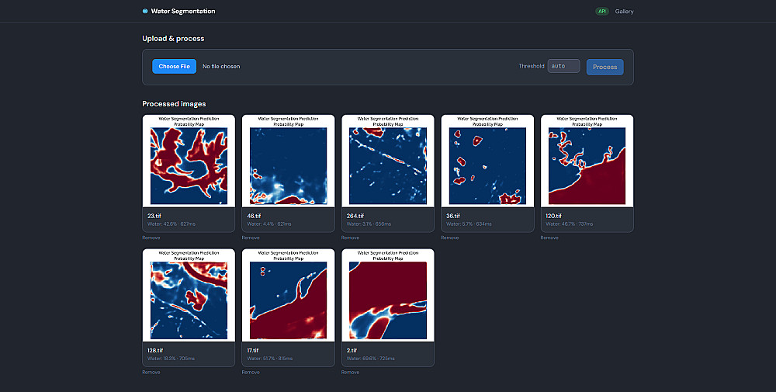Screen dimensions: 776x392
Task: Remove the 36.tif image
Action: tap(450, 238)
